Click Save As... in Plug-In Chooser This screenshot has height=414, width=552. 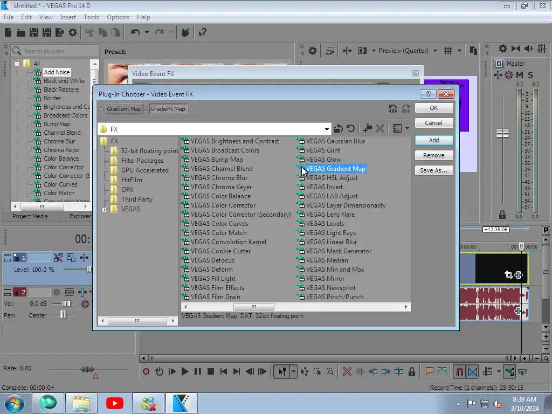pyautogui.click(x=434, y=170)
